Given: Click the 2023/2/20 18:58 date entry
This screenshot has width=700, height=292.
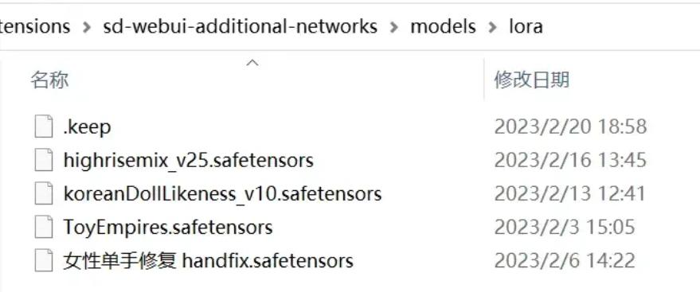Looking at the screenshot, I should 570,127.
